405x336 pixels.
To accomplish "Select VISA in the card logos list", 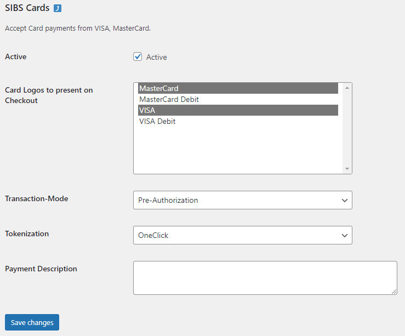I will (x=238, y=110).
